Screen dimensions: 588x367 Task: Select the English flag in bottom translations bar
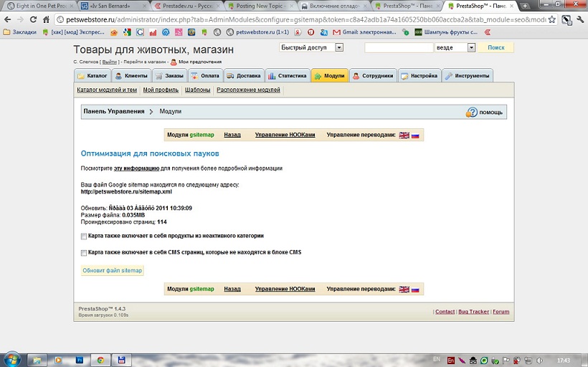404,290
